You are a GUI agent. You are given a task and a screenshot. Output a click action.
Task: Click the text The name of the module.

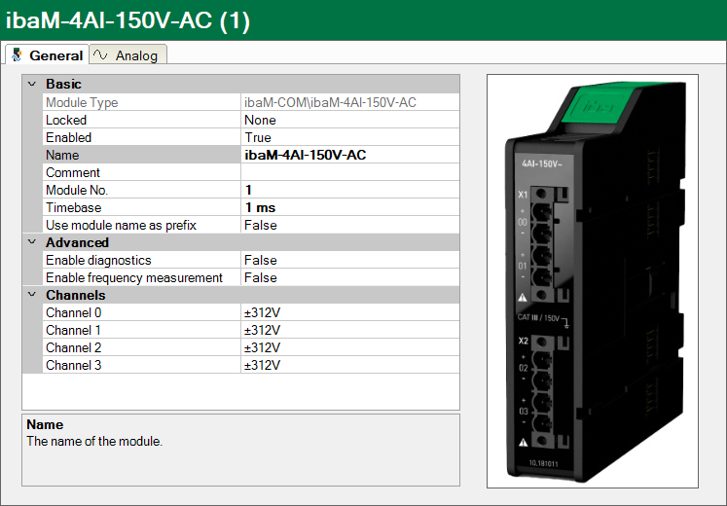94,441
